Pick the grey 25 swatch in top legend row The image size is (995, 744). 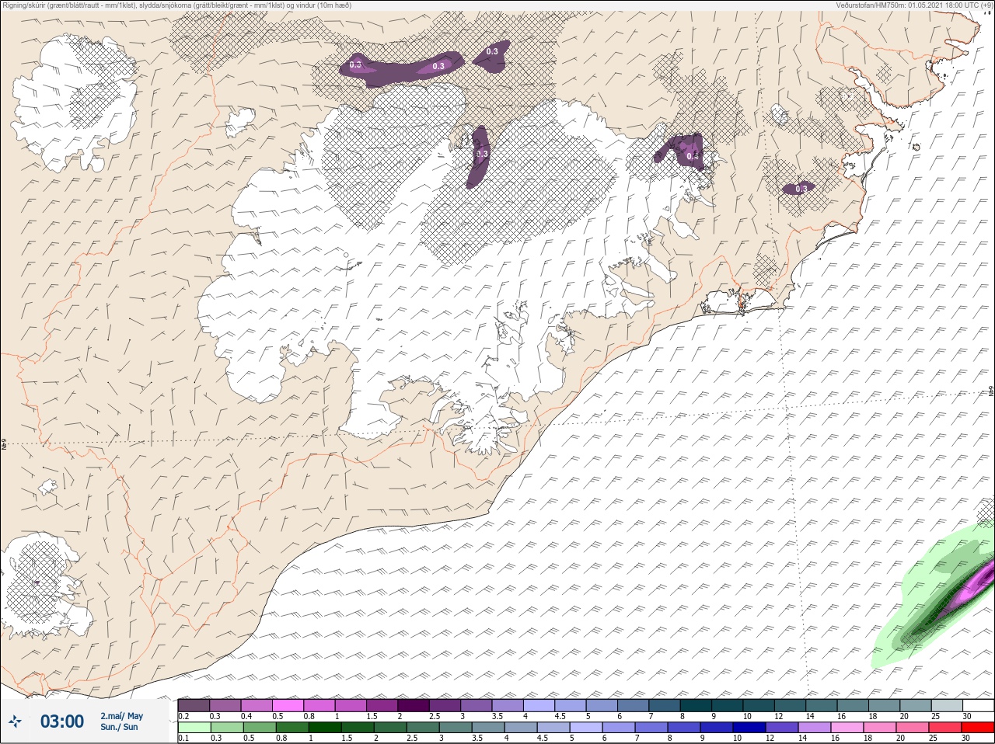pyautogui.click(x=948, y=705)
